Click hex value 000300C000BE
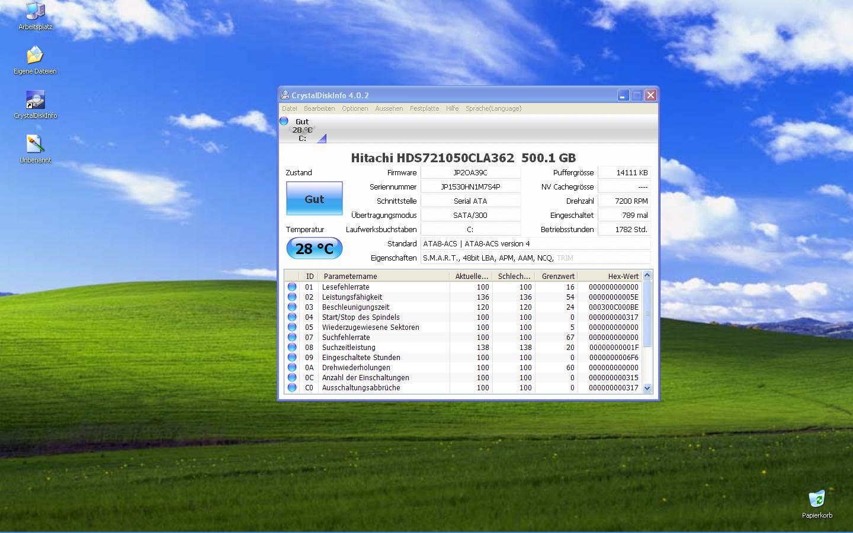Image resolution: width=853 pixels, height=533 pixels. (614, 307)
